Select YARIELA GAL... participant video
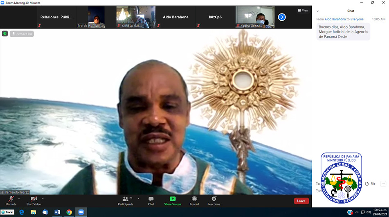This screenshot has height=217, width=389. point(136,17)
